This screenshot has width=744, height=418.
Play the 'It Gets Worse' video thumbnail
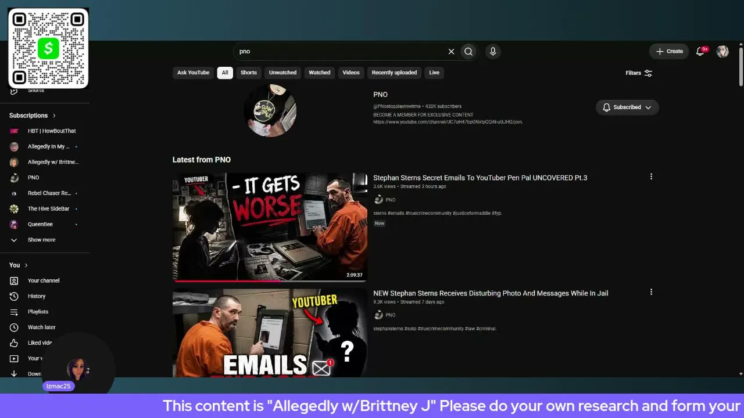pyautogui.click(x=270, y=227)
